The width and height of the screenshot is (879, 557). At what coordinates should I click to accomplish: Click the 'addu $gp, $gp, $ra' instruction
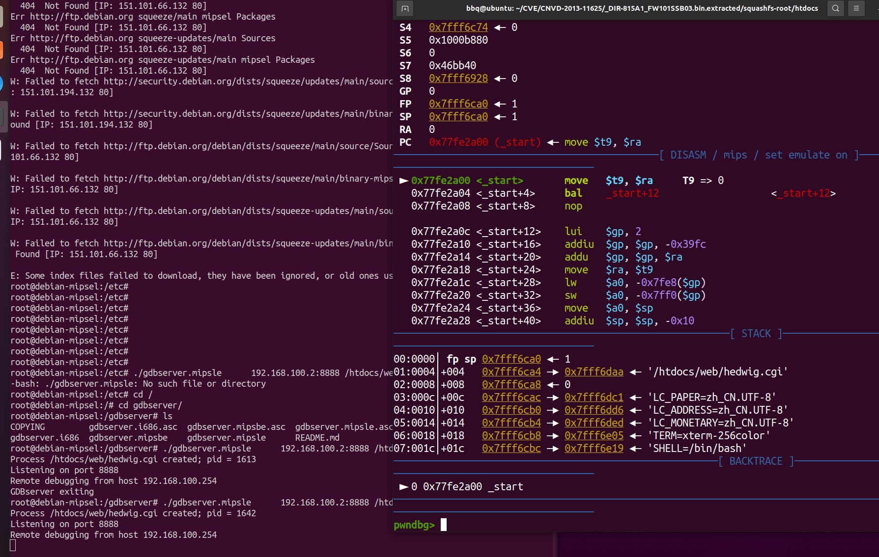tap(624, 257)
